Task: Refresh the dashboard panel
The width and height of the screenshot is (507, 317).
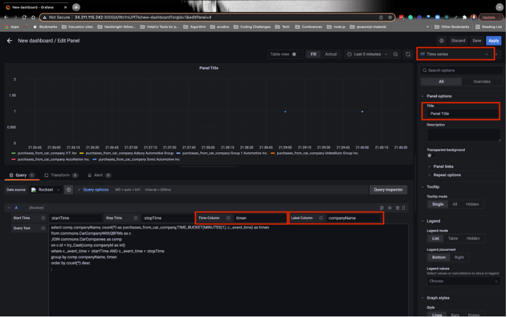Action: 408,55
